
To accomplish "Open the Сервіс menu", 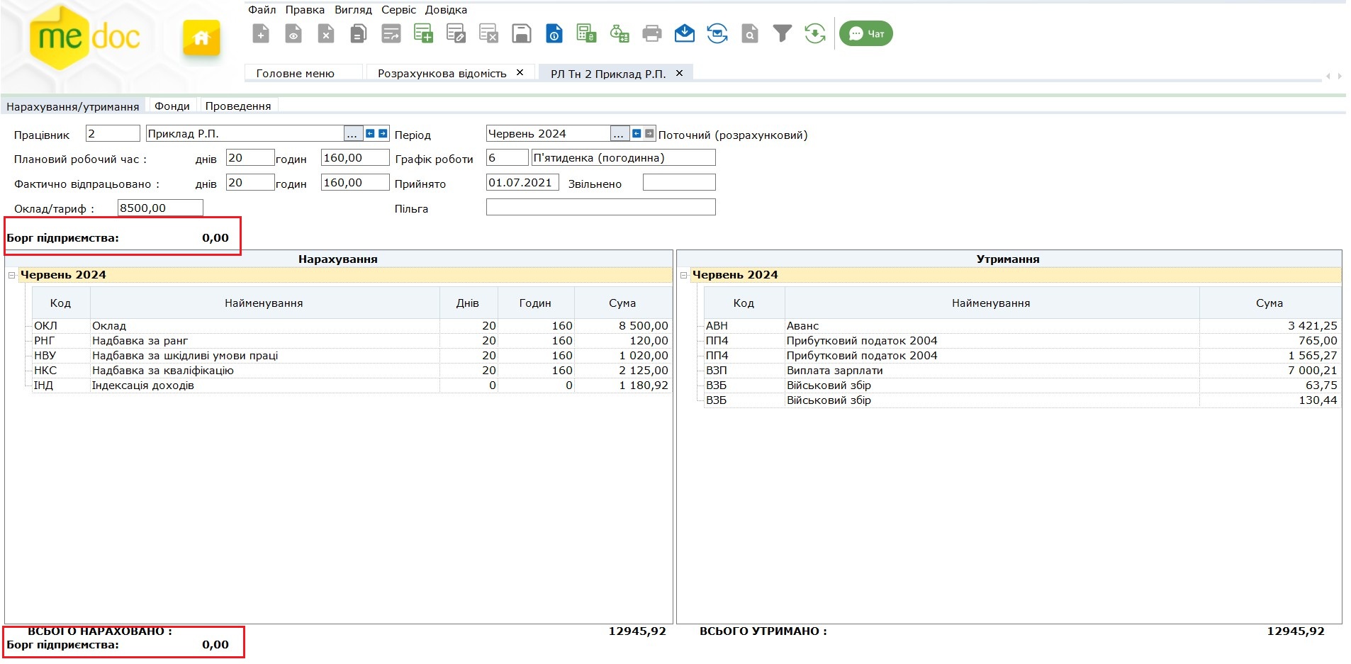I will point(398,10).
